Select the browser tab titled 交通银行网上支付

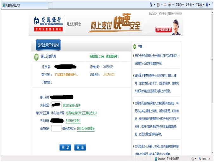pyautogui.click(x=13, y=5)
